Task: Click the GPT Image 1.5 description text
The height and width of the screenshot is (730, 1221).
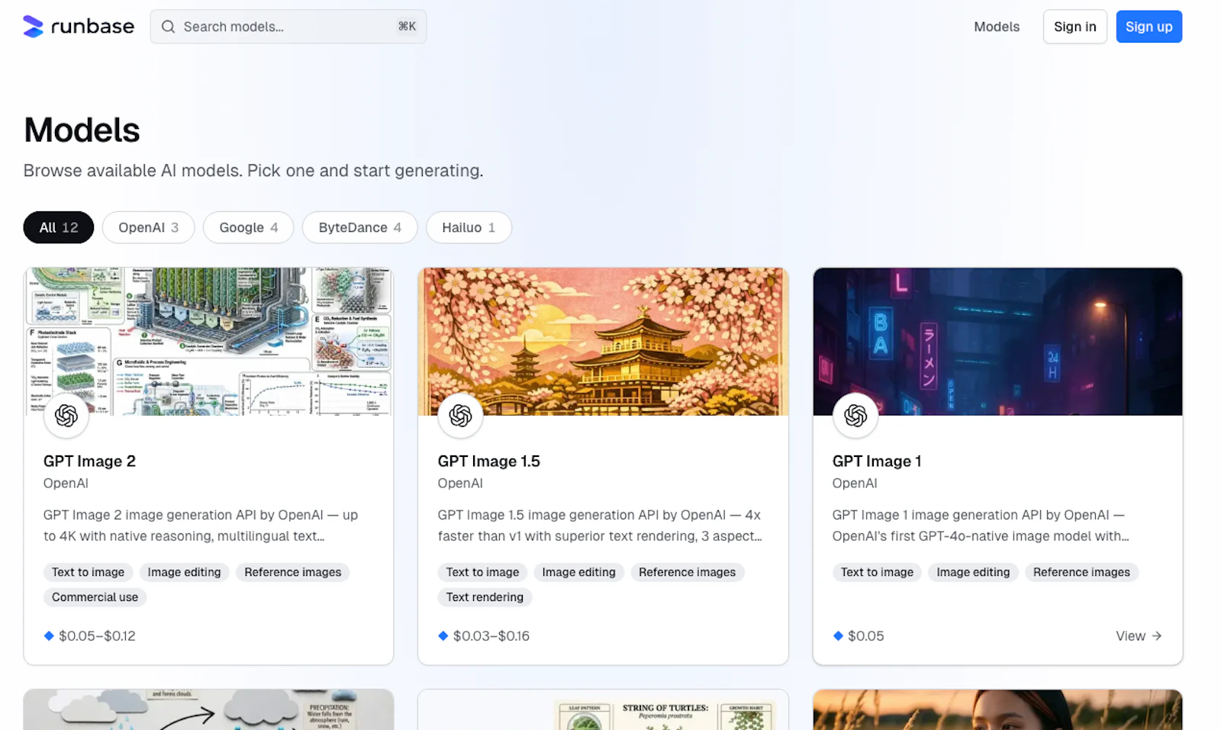Action: point(600,526)
